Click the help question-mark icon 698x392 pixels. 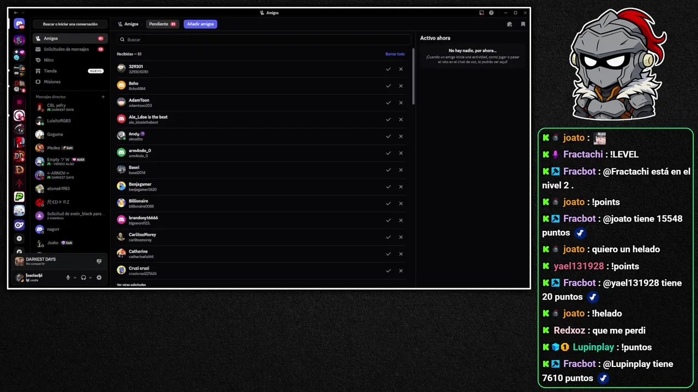(x=491, y=13)
